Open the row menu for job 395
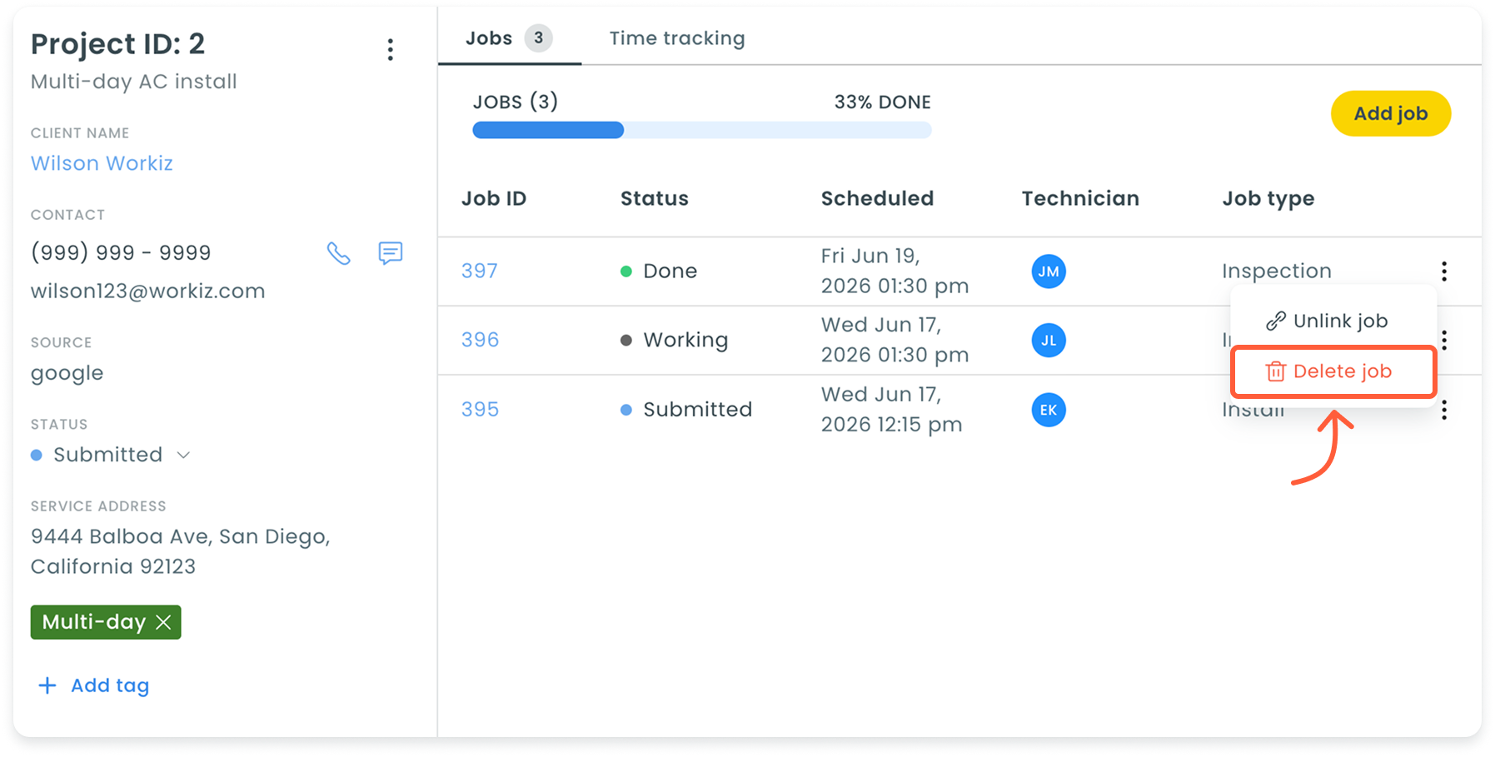Viewport: 1495px width, 757px height. [1444, 409]
